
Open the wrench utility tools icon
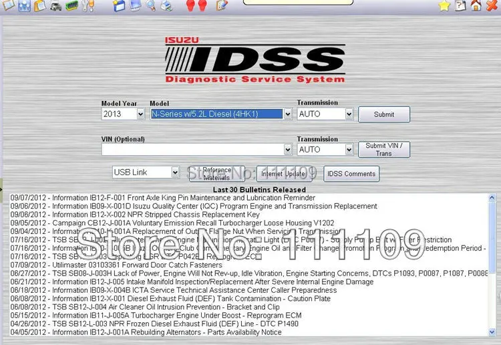[88, 5]
